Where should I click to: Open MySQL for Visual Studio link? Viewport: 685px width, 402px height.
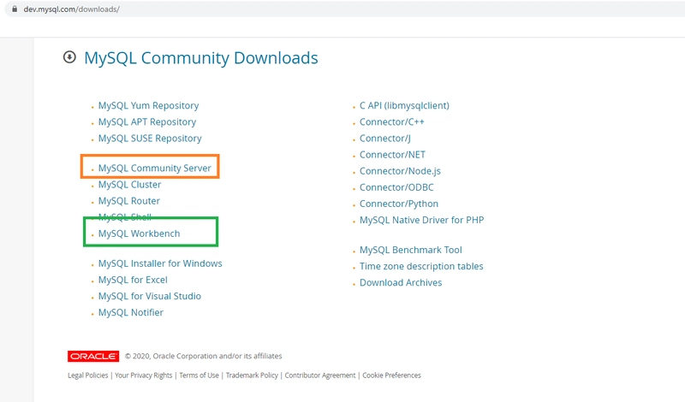coord(149,297)
